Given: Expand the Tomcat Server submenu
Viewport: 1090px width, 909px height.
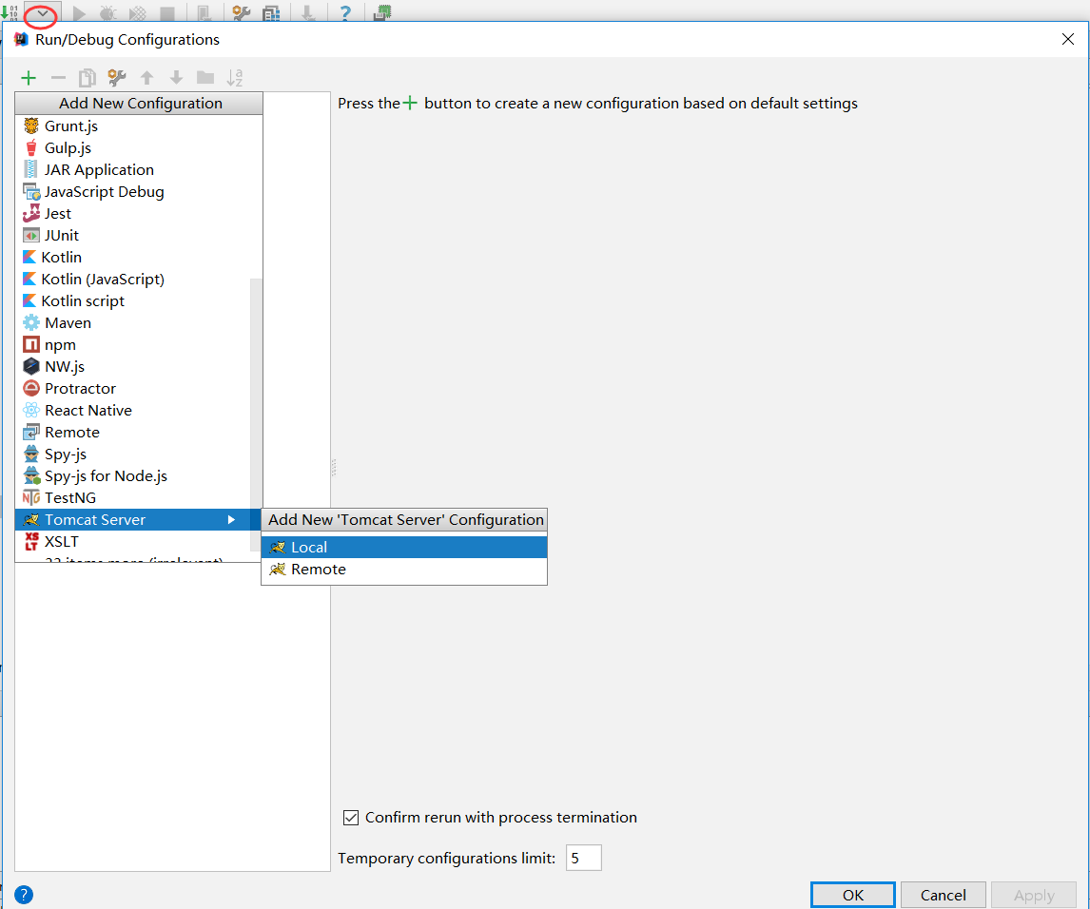Looking at the screenshot, I should coord(139,520).
